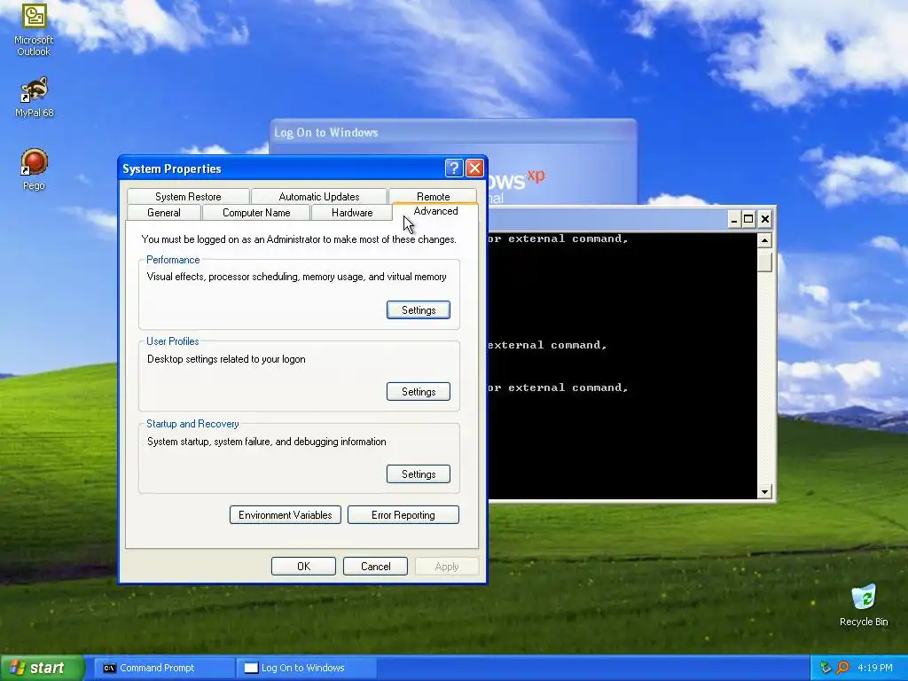Click the Performance group label
Viewport: 908px width, 681px height.
(173, 260)
